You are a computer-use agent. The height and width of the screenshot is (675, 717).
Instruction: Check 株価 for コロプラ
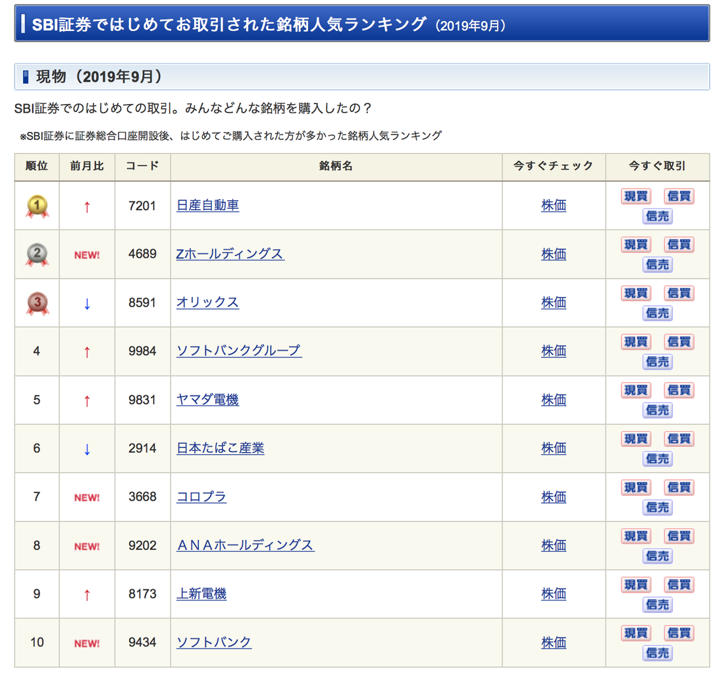[554, 497]
